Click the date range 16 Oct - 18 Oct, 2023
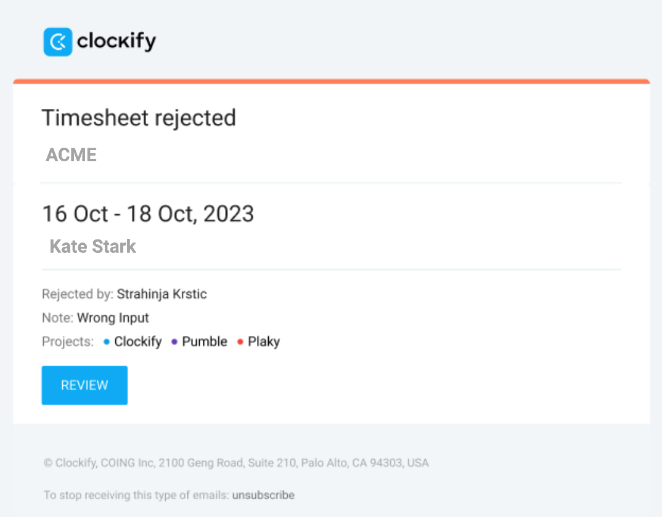The height and width of the screenshot is (517, 662). (148, 214)
